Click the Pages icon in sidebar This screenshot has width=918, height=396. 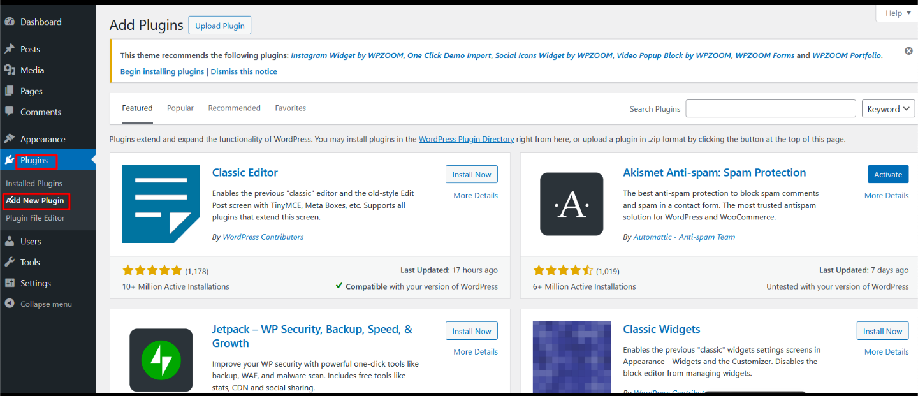pyautogui.click(x=10, y=91)
